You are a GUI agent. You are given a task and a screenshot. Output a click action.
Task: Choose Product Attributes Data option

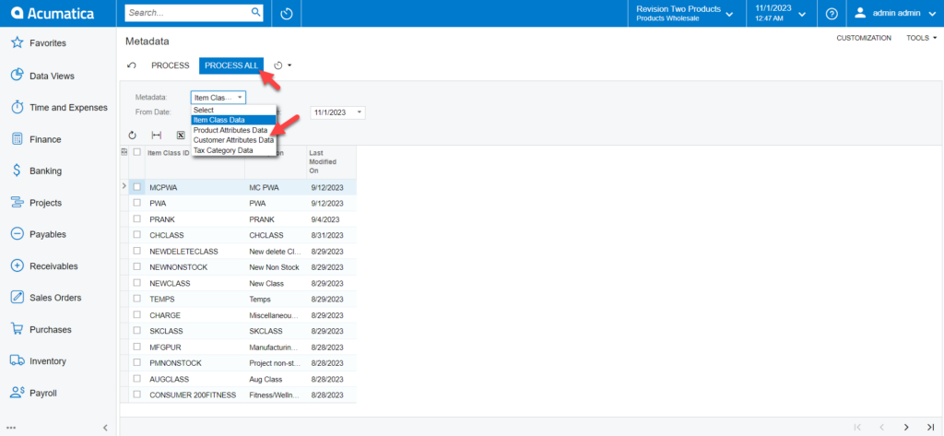point(233,130)
